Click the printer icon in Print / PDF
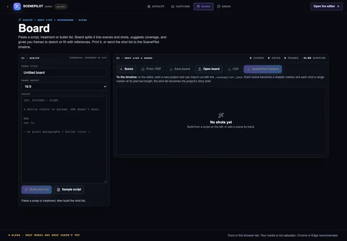The height and width of the screenshot is (241, 347). (x=143, y=69)
